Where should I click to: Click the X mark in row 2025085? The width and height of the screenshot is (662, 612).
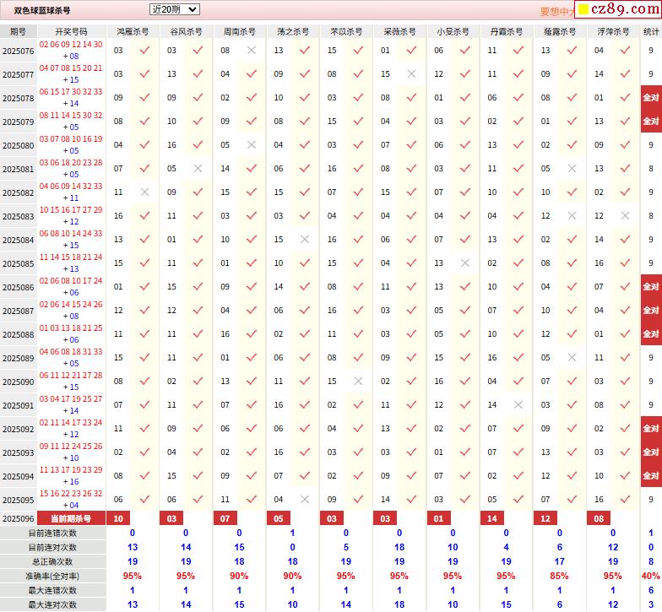coord(465,263)
